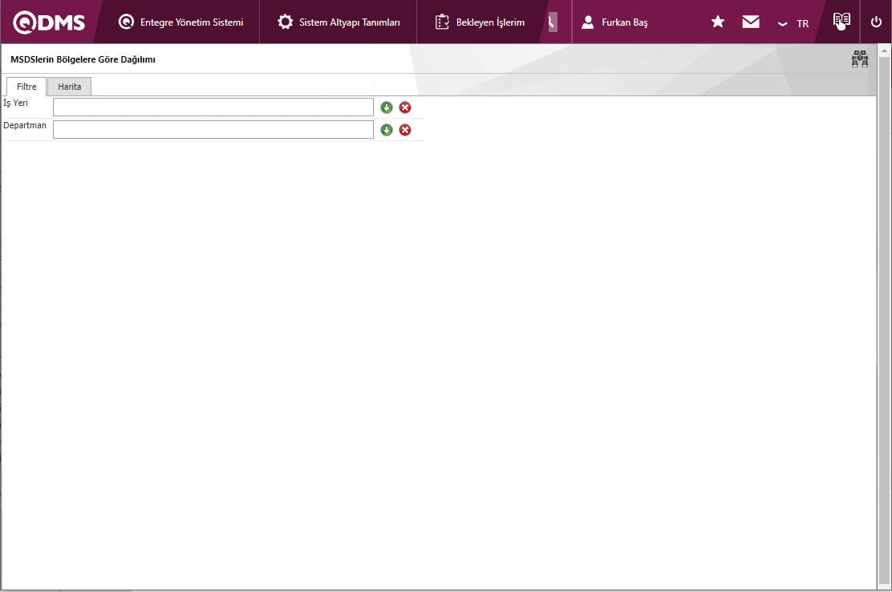Image resolution: width=892 pixels, height=592 pixels.
Task: Click the vertical scrollbar on the right
Action: 884,321
